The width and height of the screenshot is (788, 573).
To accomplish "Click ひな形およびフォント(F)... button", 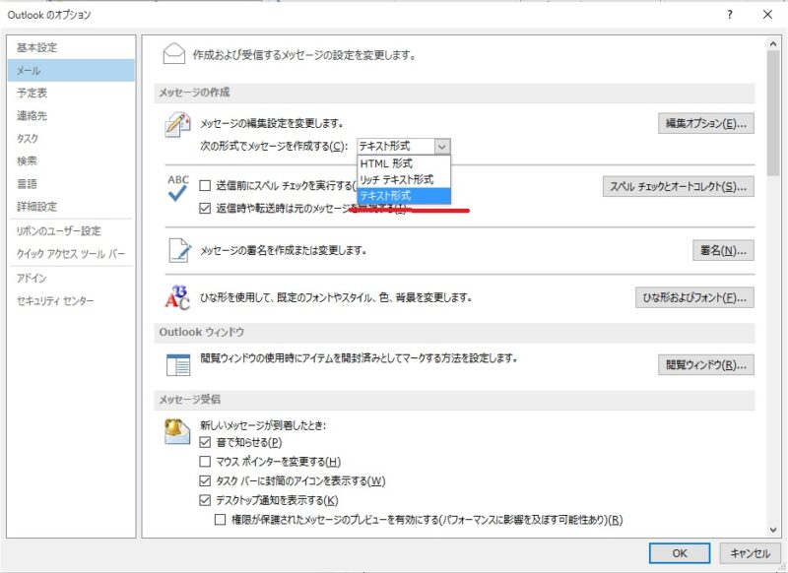I will click(x=694, y=297).
